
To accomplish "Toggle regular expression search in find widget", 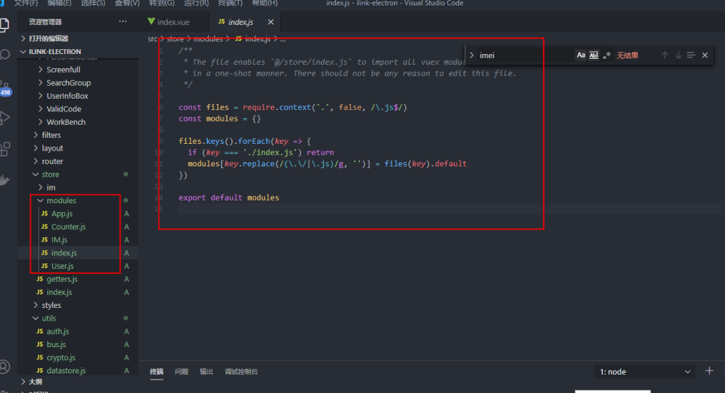I will pyautogui.click(x=607, y=55).
